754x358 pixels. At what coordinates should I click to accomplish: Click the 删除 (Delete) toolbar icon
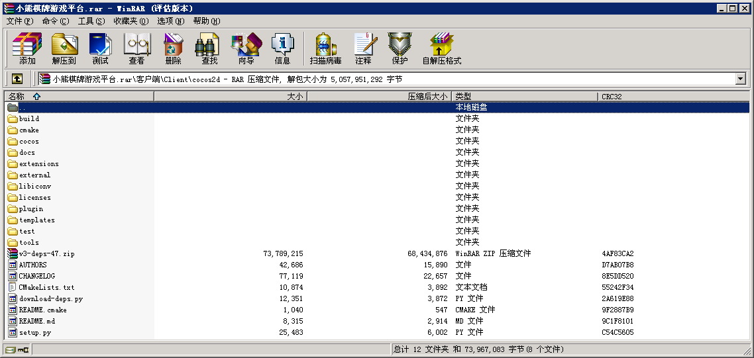click(x=173, y=48)
